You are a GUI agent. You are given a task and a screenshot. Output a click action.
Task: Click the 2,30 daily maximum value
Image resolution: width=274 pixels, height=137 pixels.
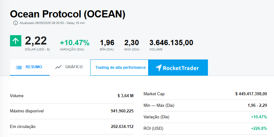tap(132, 43)
